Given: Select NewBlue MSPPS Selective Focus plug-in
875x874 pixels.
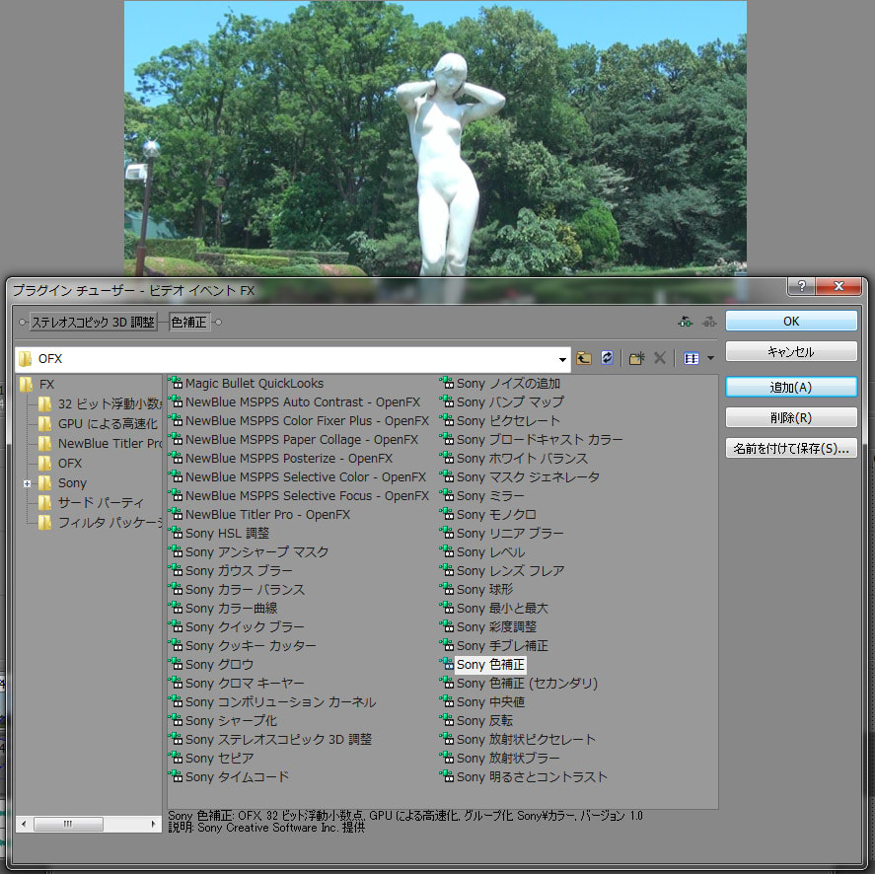Looking at the screenshot, I should coord(299,495).
